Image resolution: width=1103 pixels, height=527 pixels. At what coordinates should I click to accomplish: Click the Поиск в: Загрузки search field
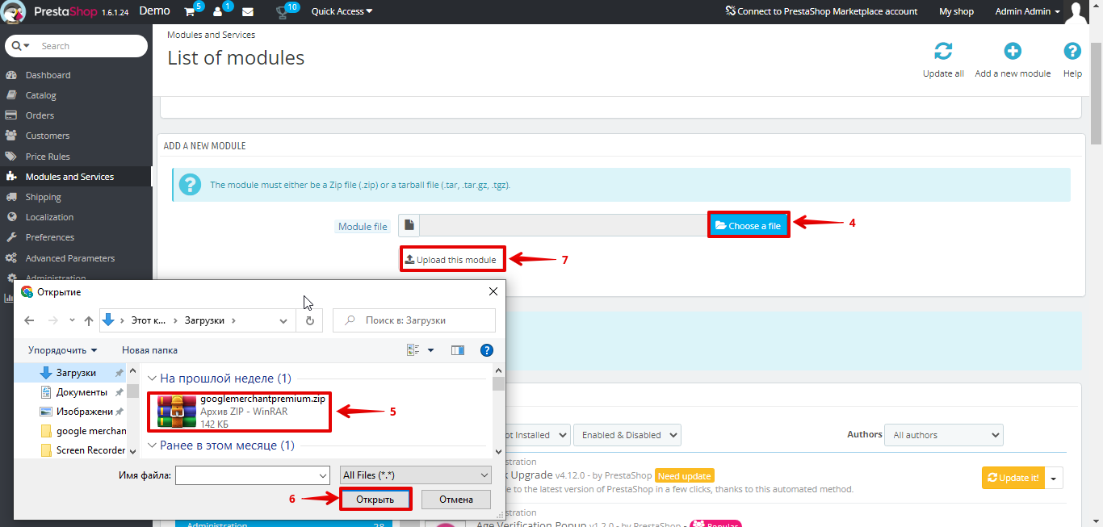[414, 320]
